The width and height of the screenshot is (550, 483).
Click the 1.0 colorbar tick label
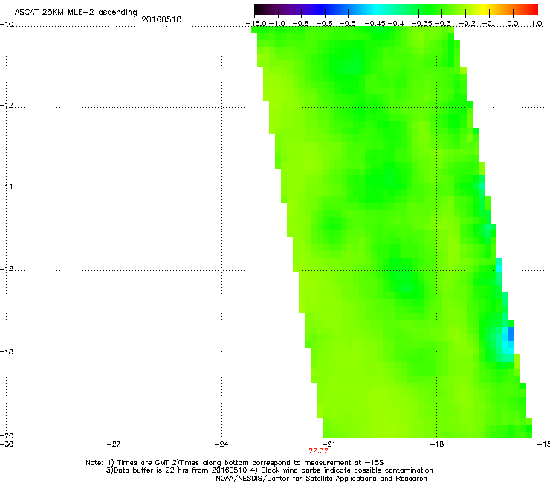tap(537, 24)
